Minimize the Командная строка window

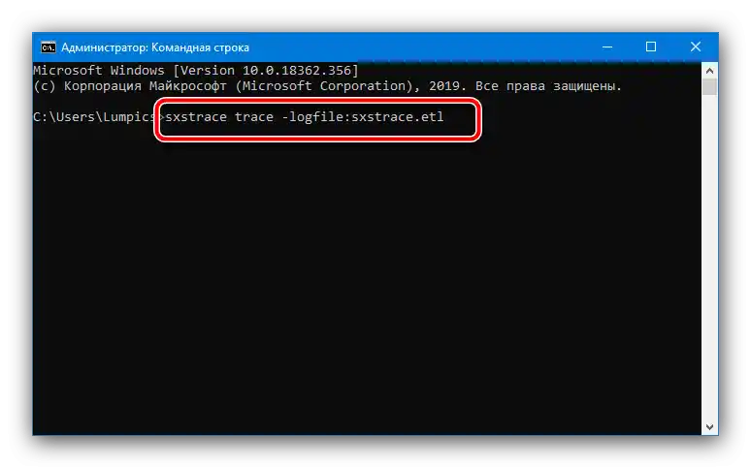click(606, 47)
